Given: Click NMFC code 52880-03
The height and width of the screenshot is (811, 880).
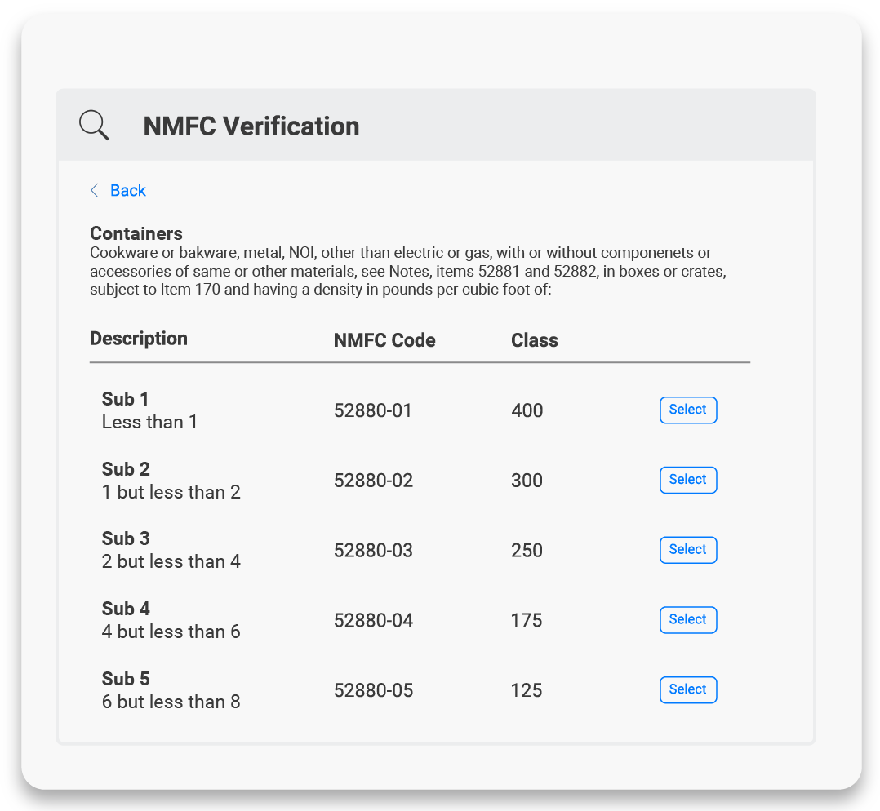Looking at the screenshot, I should click(x=373, y=550).
